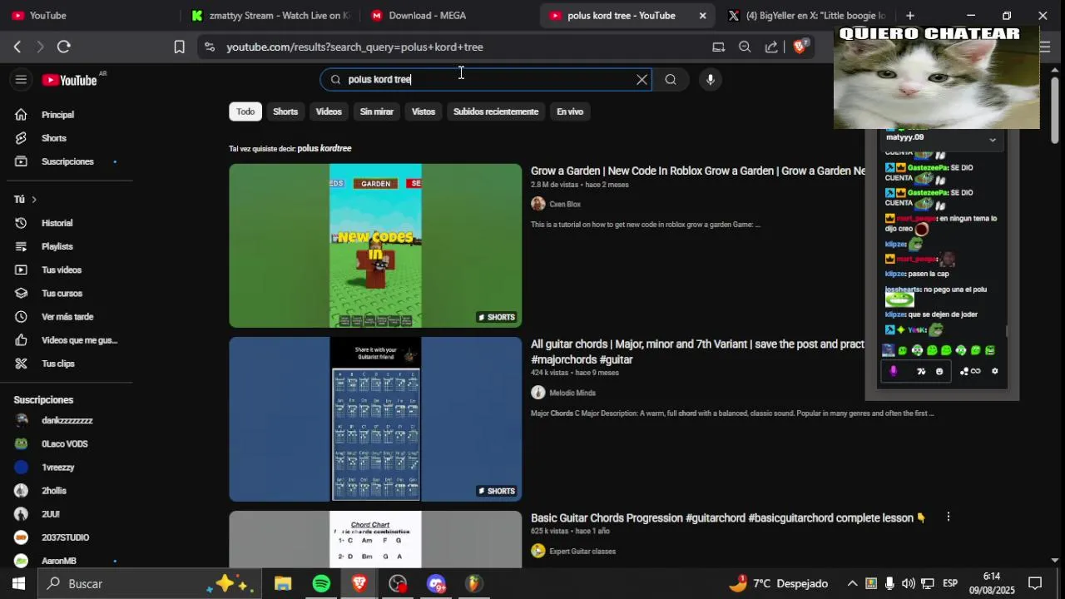The width and height of the screenshot is (1065, 599).
Task: Open emoji picker in chat overlay
Action: click(939, 371)
